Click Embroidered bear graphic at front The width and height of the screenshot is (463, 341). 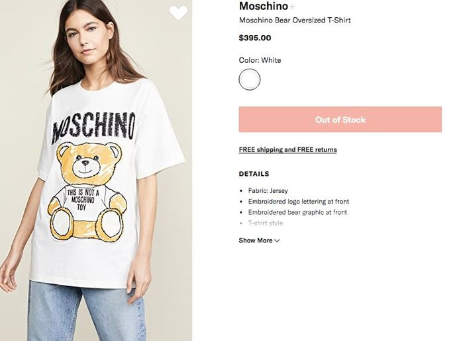point(297,212)
